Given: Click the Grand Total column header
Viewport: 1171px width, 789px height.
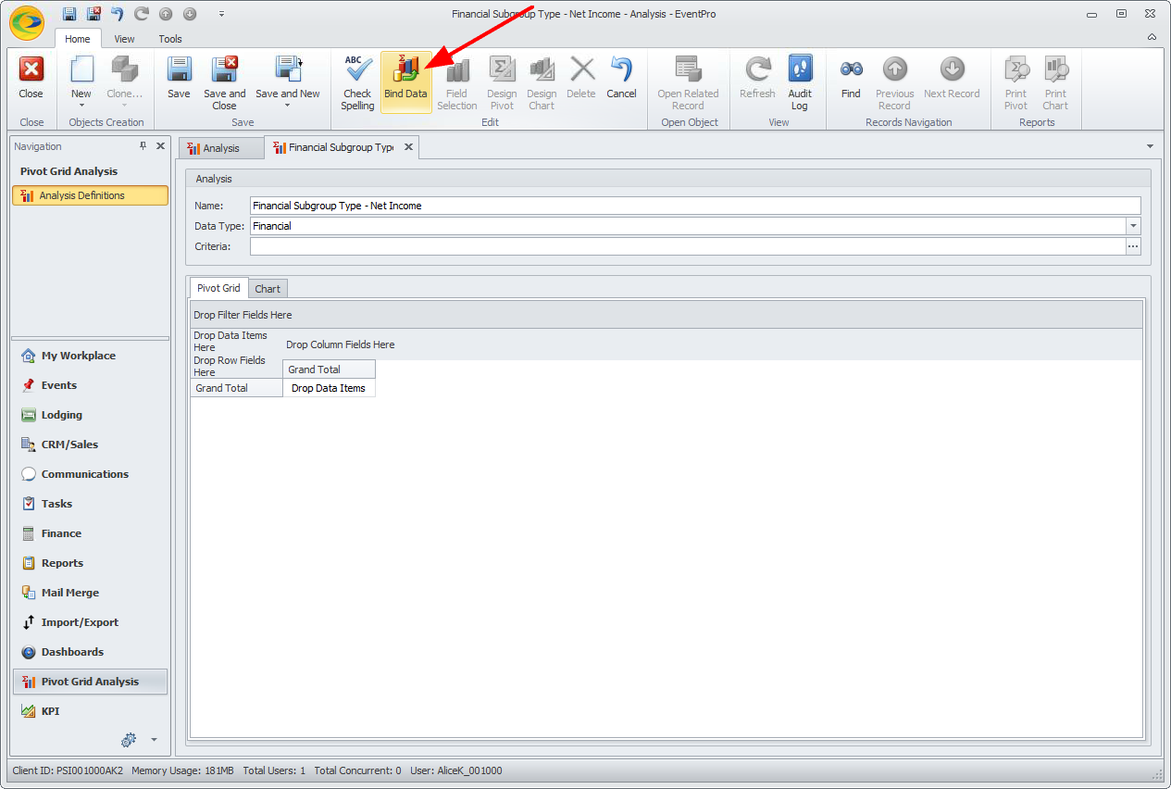Looking at the screenshot, I should point(329,369).
